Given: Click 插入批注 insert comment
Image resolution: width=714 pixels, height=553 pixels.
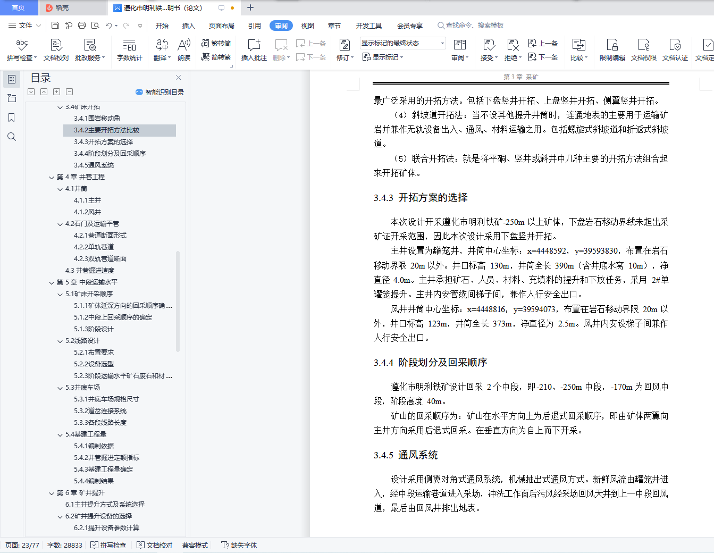Looking at the screenshot, I should [254, 50].
